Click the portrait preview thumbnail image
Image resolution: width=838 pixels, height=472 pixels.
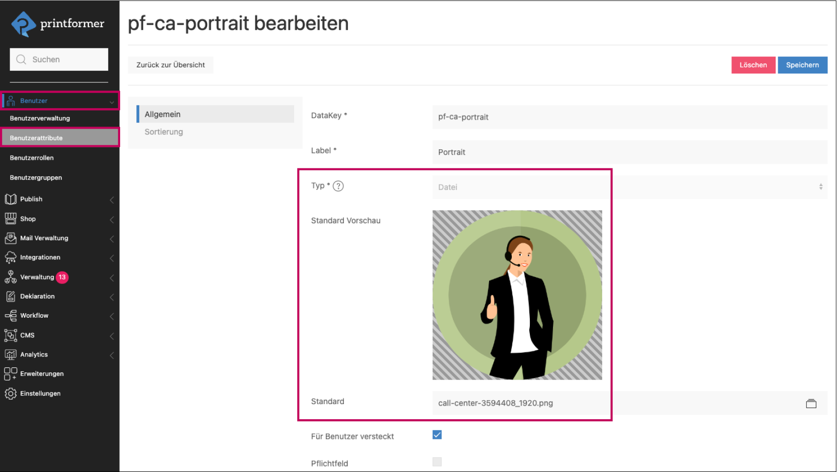click(517, 295)
